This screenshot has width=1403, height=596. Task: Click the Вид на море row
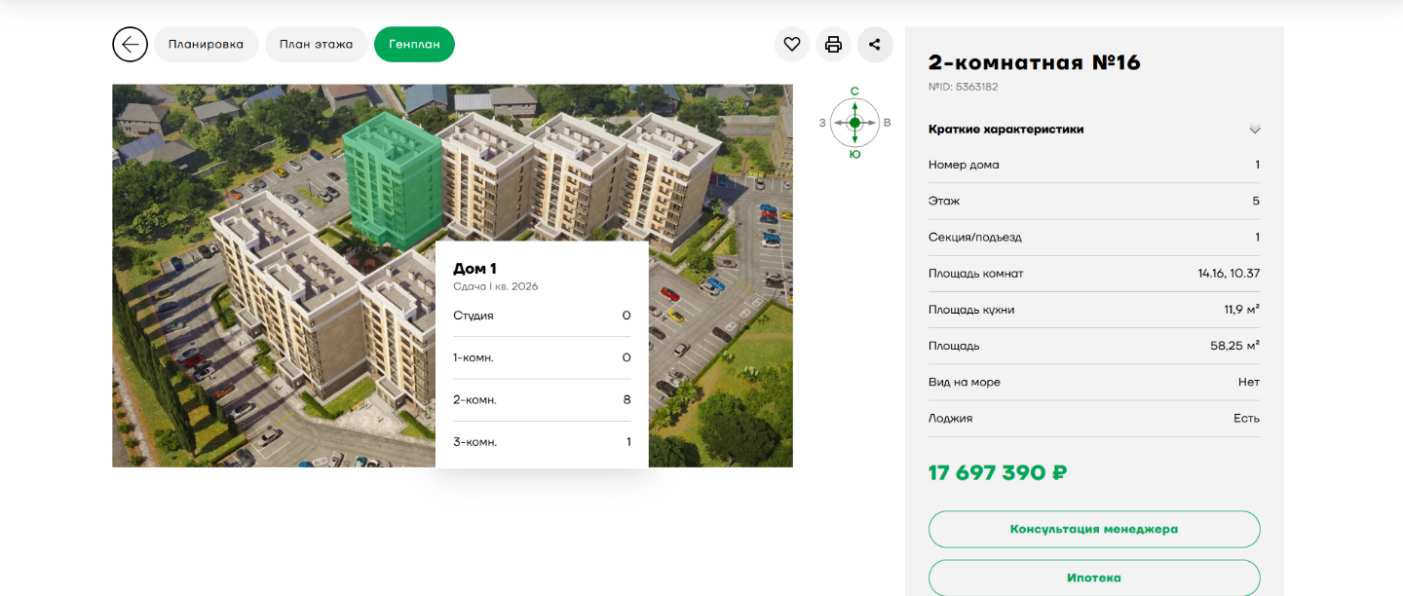(1094, 382)
